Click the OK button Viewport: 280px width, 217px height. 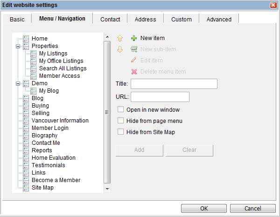point(204,209)
